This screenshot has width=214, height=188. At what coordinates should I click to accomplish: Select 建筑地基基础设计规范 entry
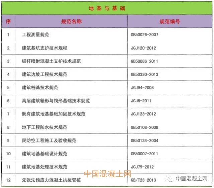pyautogui.click(x=44, y=154)
